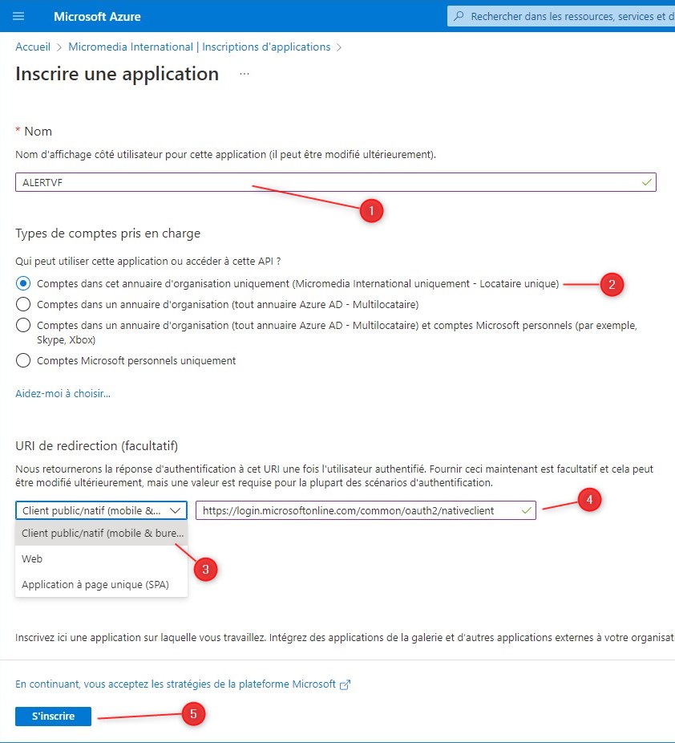Expand the redirect URI platform dropdown
This screenshot has width=675, height=743.
click(x=101, y=510)
